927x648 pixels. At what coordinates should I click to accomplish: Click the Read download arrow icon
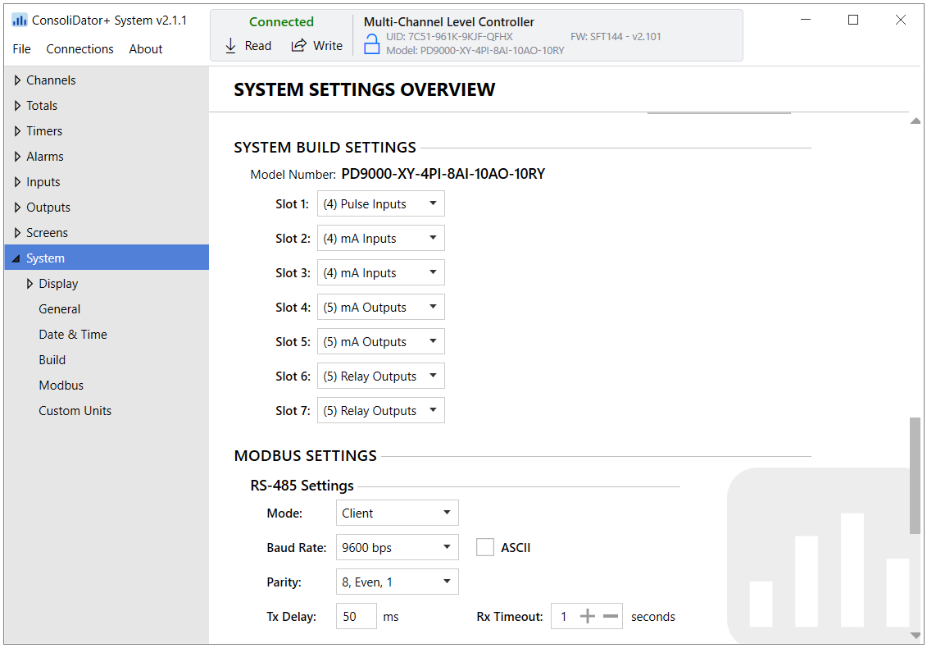coord(231,46)
